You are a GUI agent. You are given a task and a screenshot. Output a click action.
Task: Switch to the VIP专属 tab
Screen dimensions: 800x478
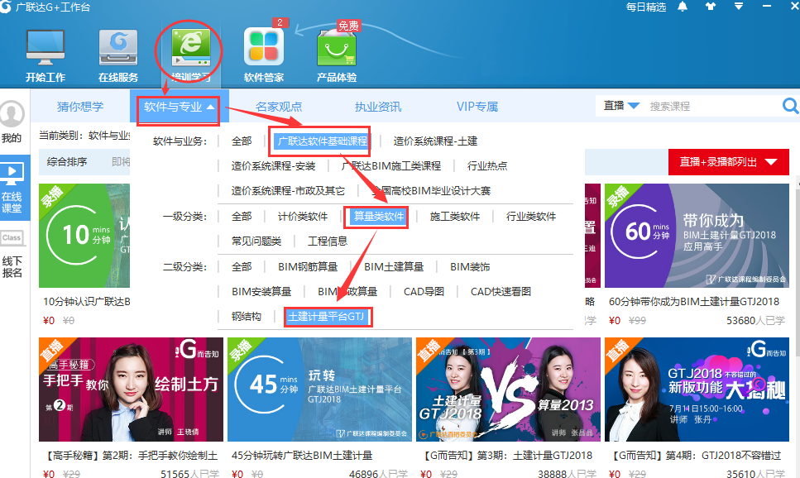click(477, 107)
